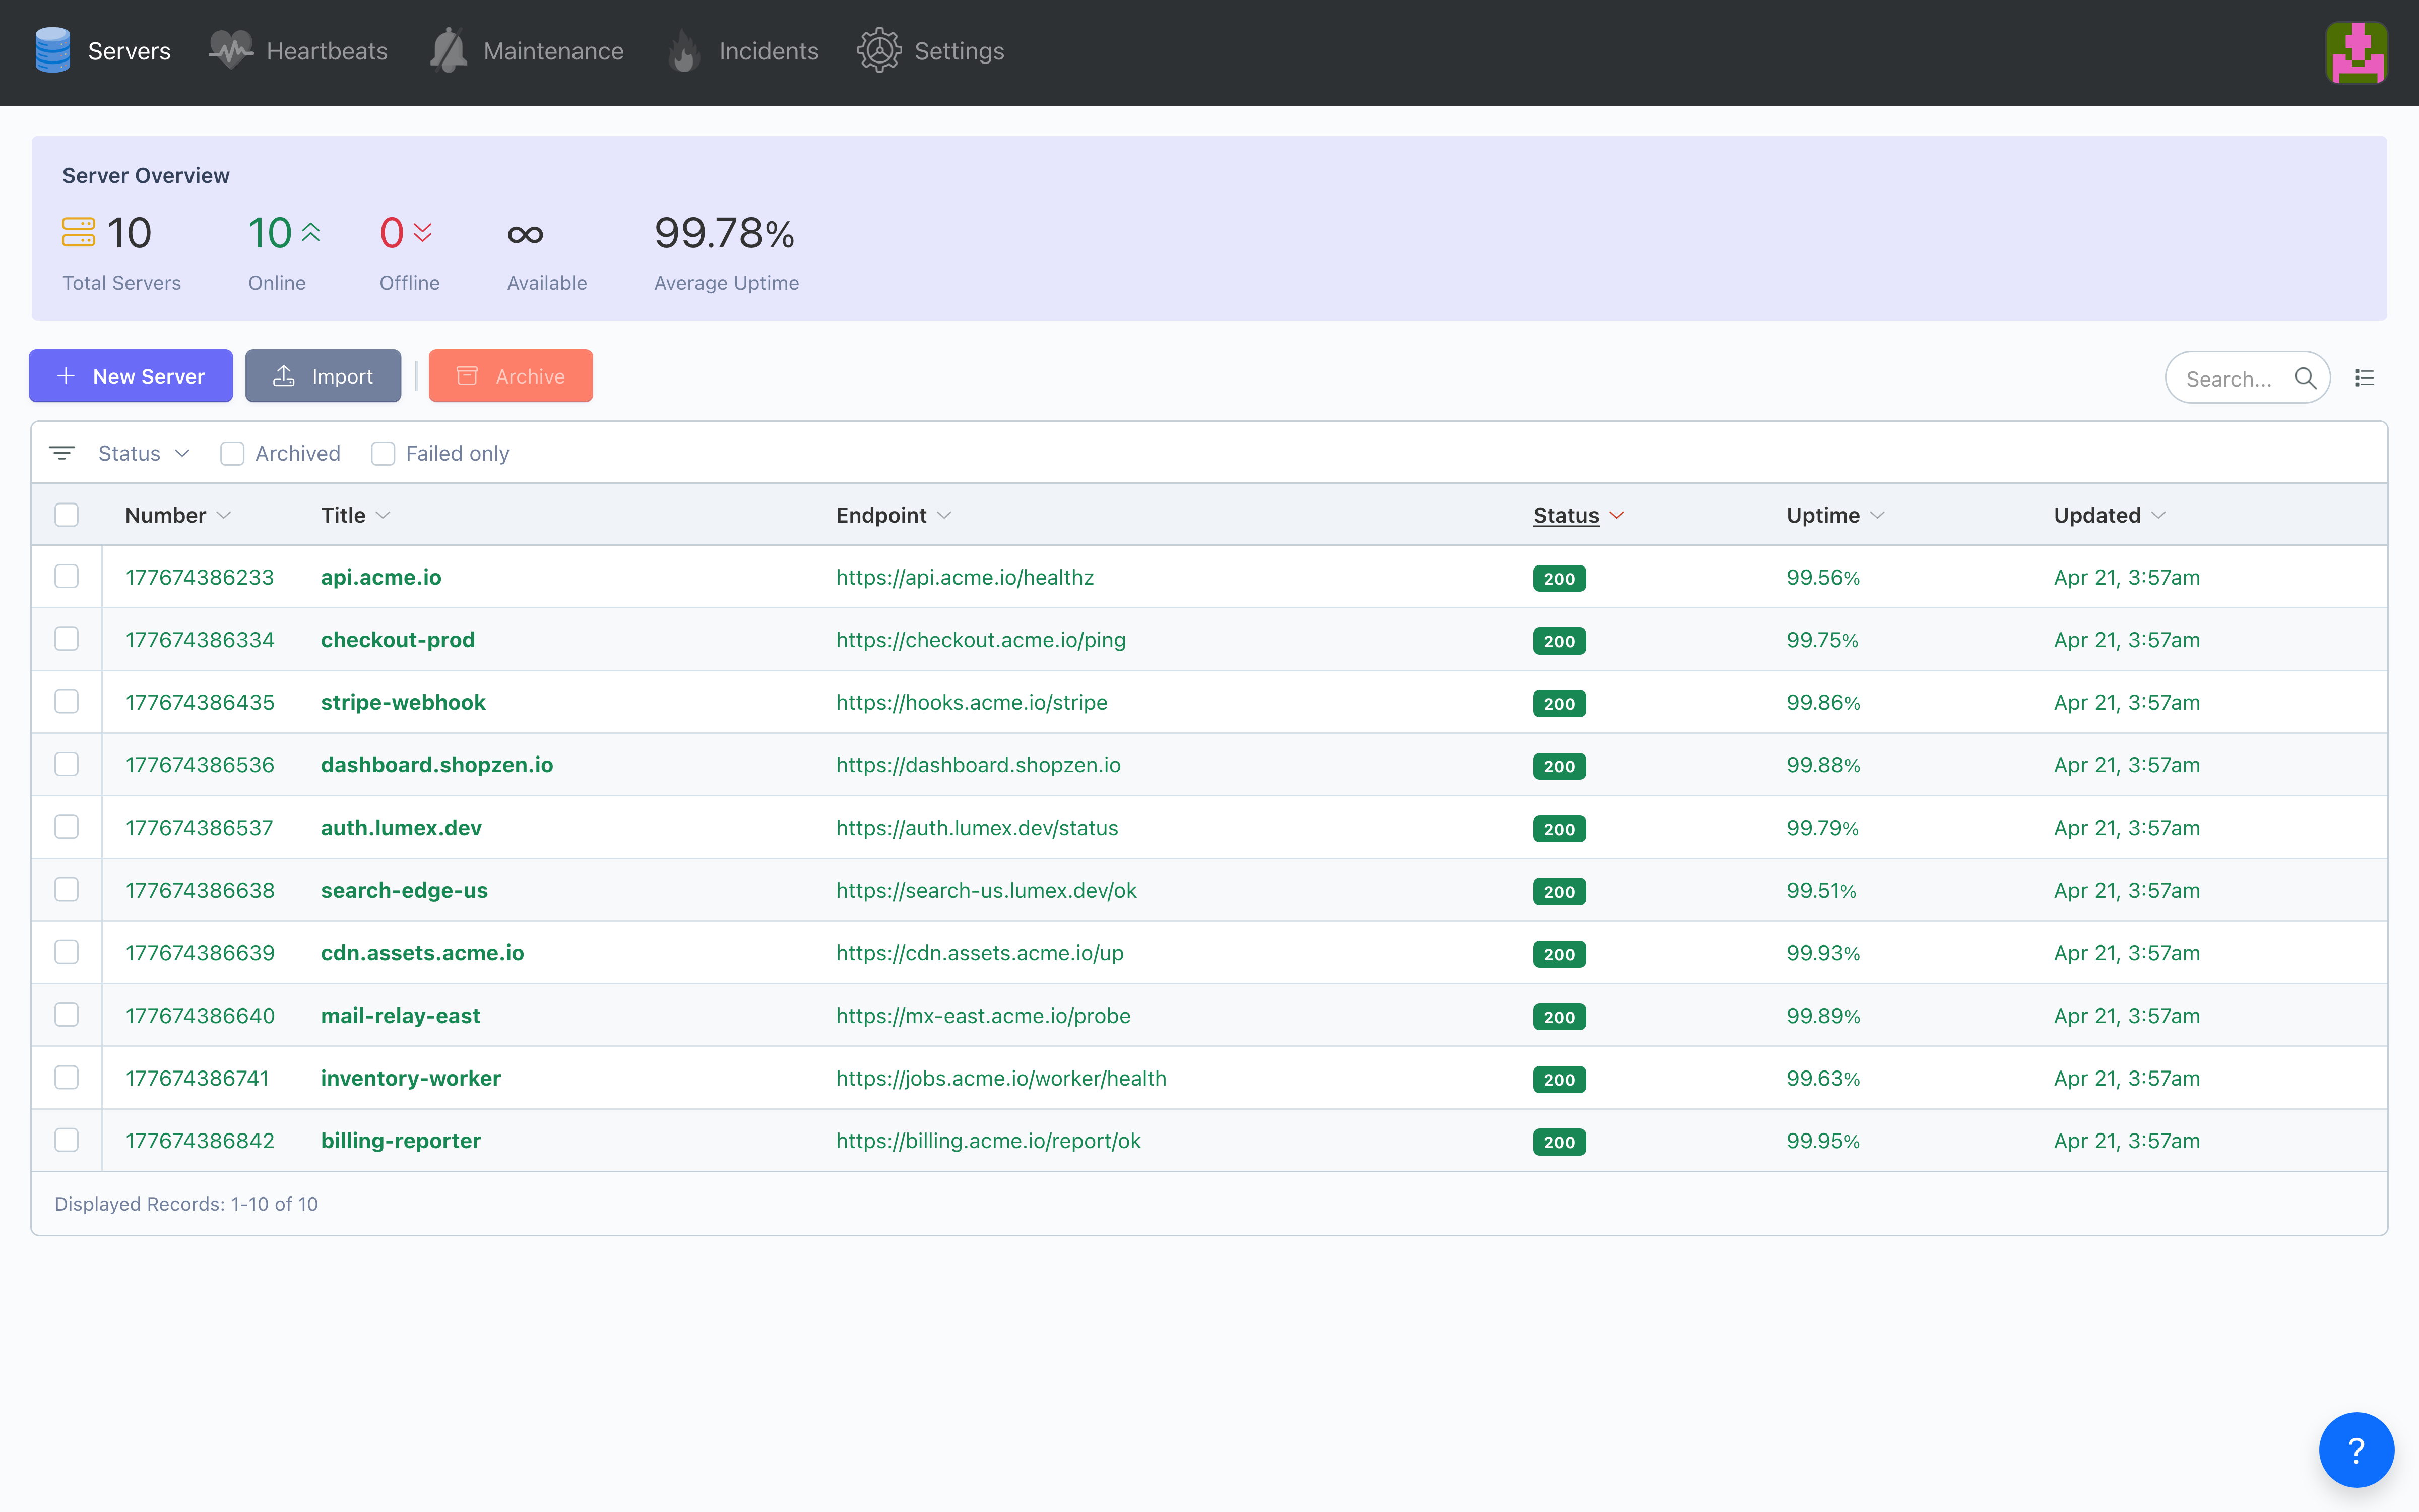Go to the Heartbeats menu item
Screen dimensions: 2419x1512
pyautogui.click(x=326, y=51)
